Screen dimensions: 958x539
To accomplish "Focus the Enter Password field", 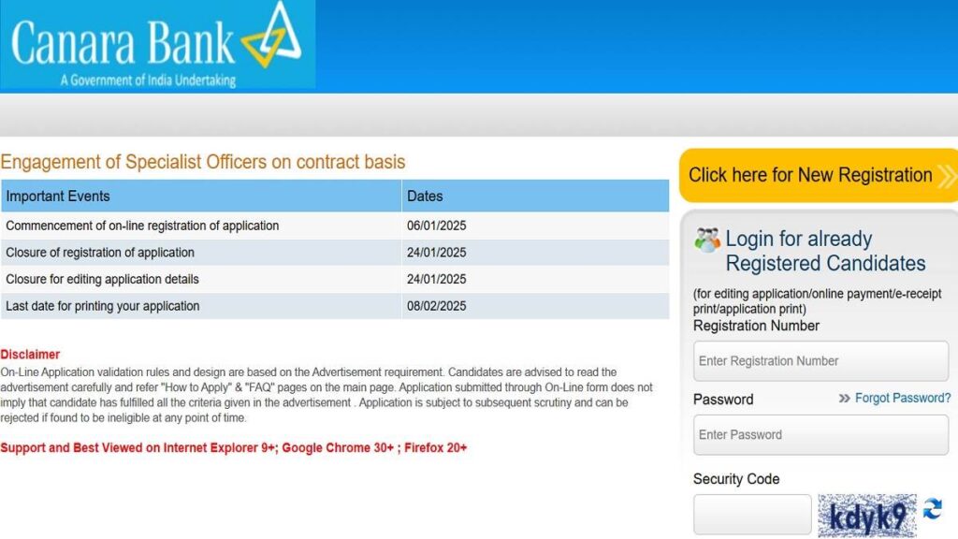I will (x=820, y=434).
